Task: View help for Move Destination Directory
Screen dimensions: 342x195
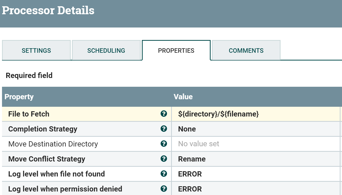Action: pyautogui.click(x=164, y=144)
